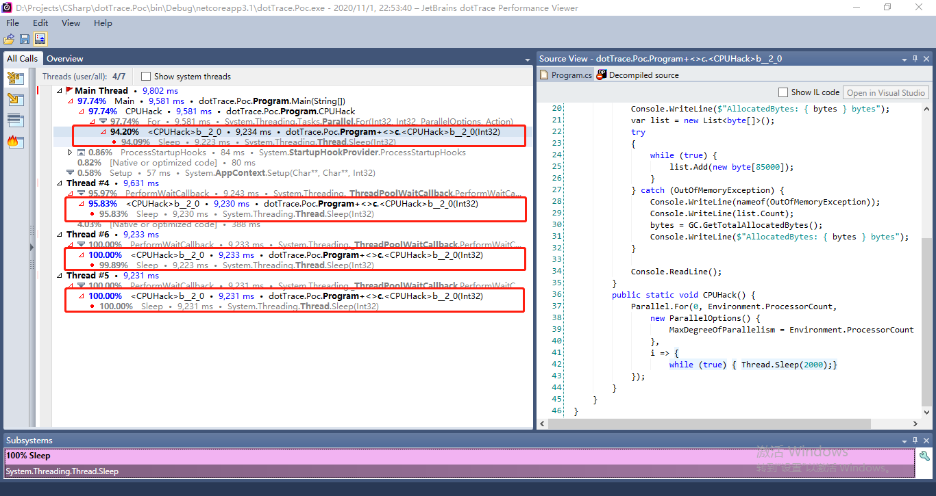The height and width of the screenshot is (496, 936).
Task: Click the Decompiled source DP icon
Action: pyautogui.click(x=601, y=76)
